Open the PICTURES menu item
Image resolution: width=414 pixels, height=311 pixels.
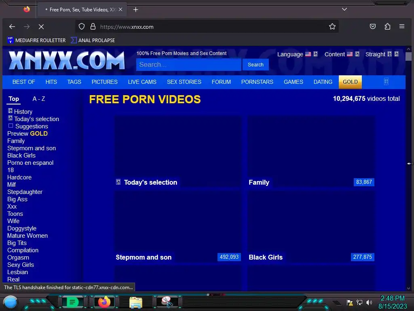105,82
